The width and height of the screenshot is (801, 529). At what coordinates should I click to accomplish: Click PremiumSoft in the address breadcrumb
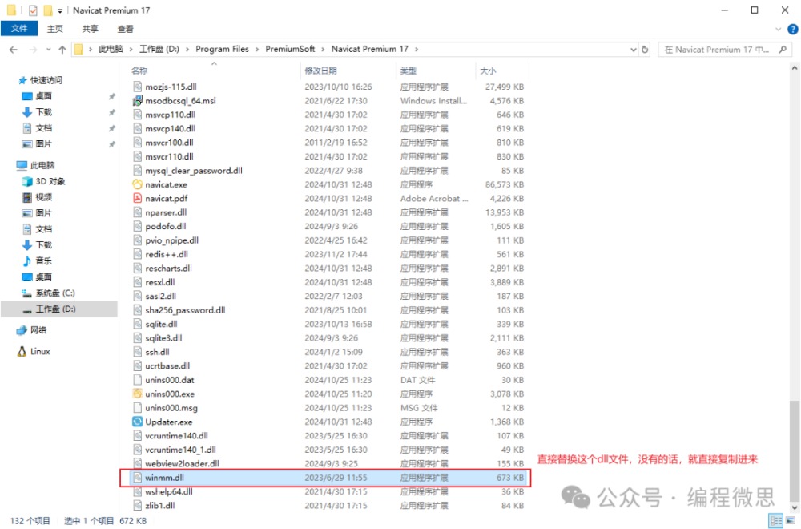pos(290,50)
